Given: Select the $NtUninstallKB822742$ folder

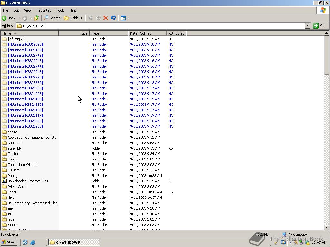Looking at the screenshot, I should pyautogui.click(x=23, y=55).
